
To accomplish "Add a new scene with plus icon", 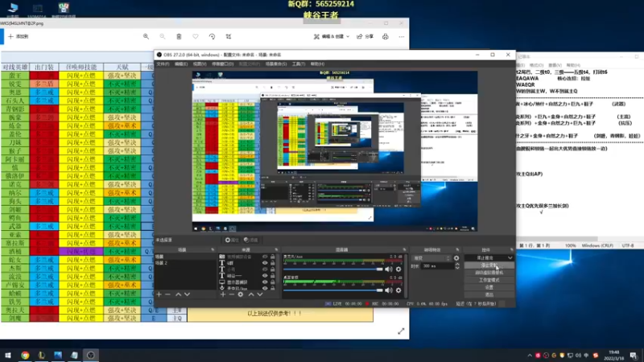I will pos(159,294).
